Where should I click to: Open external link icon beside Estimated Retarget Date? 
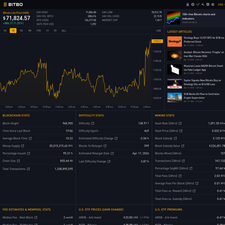tap(112, 153)
